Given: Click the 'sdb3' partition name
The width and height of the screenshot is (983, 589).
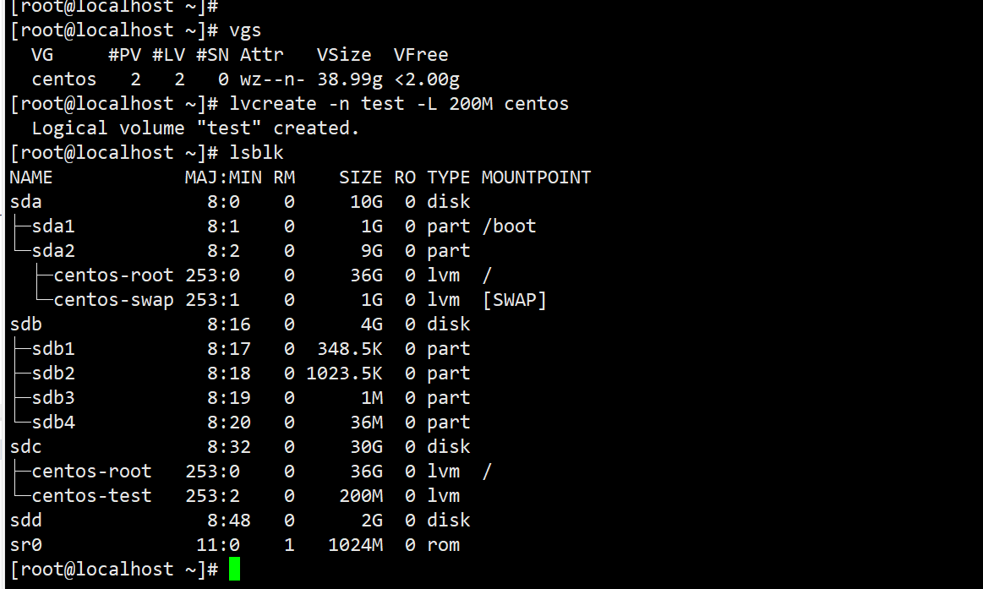Looking at the screenshot, I should tap(53, 397).
